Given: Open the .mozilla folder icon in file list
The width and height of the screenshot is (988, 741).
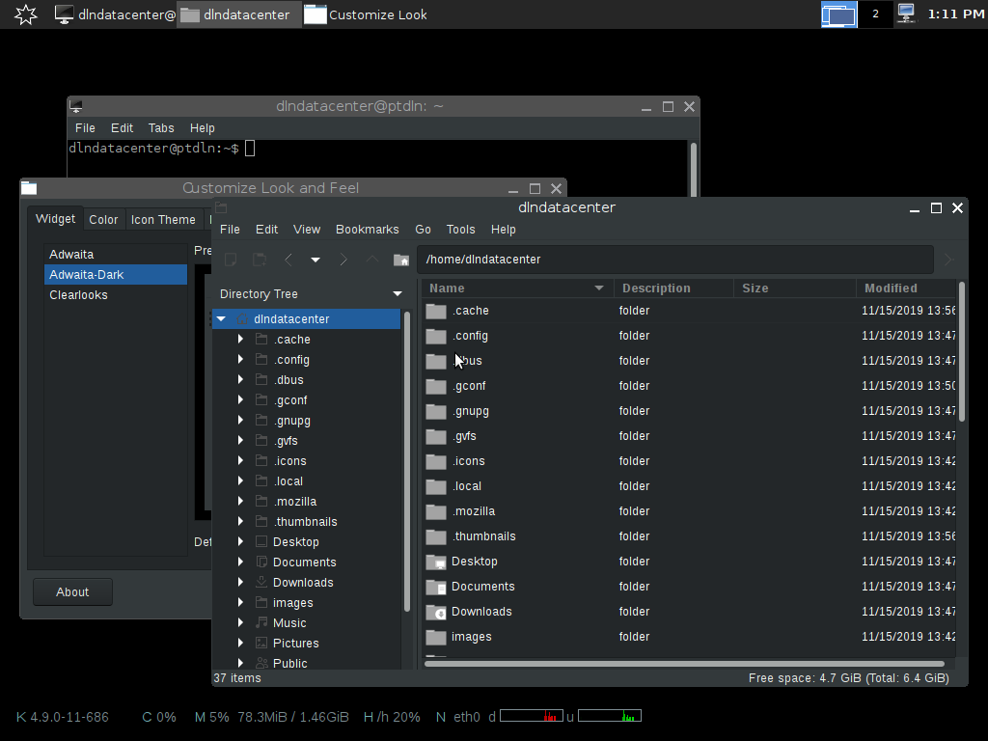Looking at the screenshot, I should [x=435, y=510].
